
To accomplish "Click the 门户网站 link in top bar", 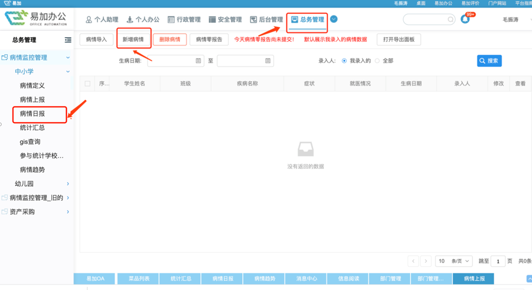I will tap(497, 3).
